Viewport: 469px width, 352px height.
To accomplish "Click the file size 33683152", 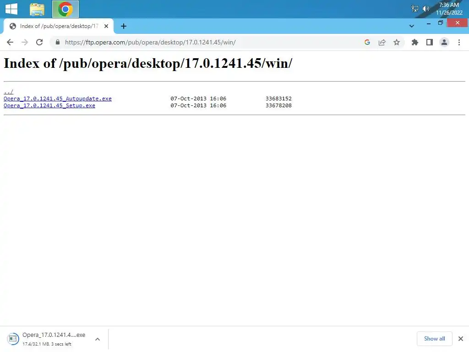I will tap(278, 99).
